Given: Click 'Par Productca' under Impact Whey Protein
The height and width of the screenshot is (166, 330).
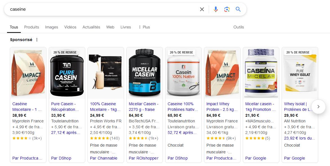Looking at the screenshot, I should (x=221, y=158).
